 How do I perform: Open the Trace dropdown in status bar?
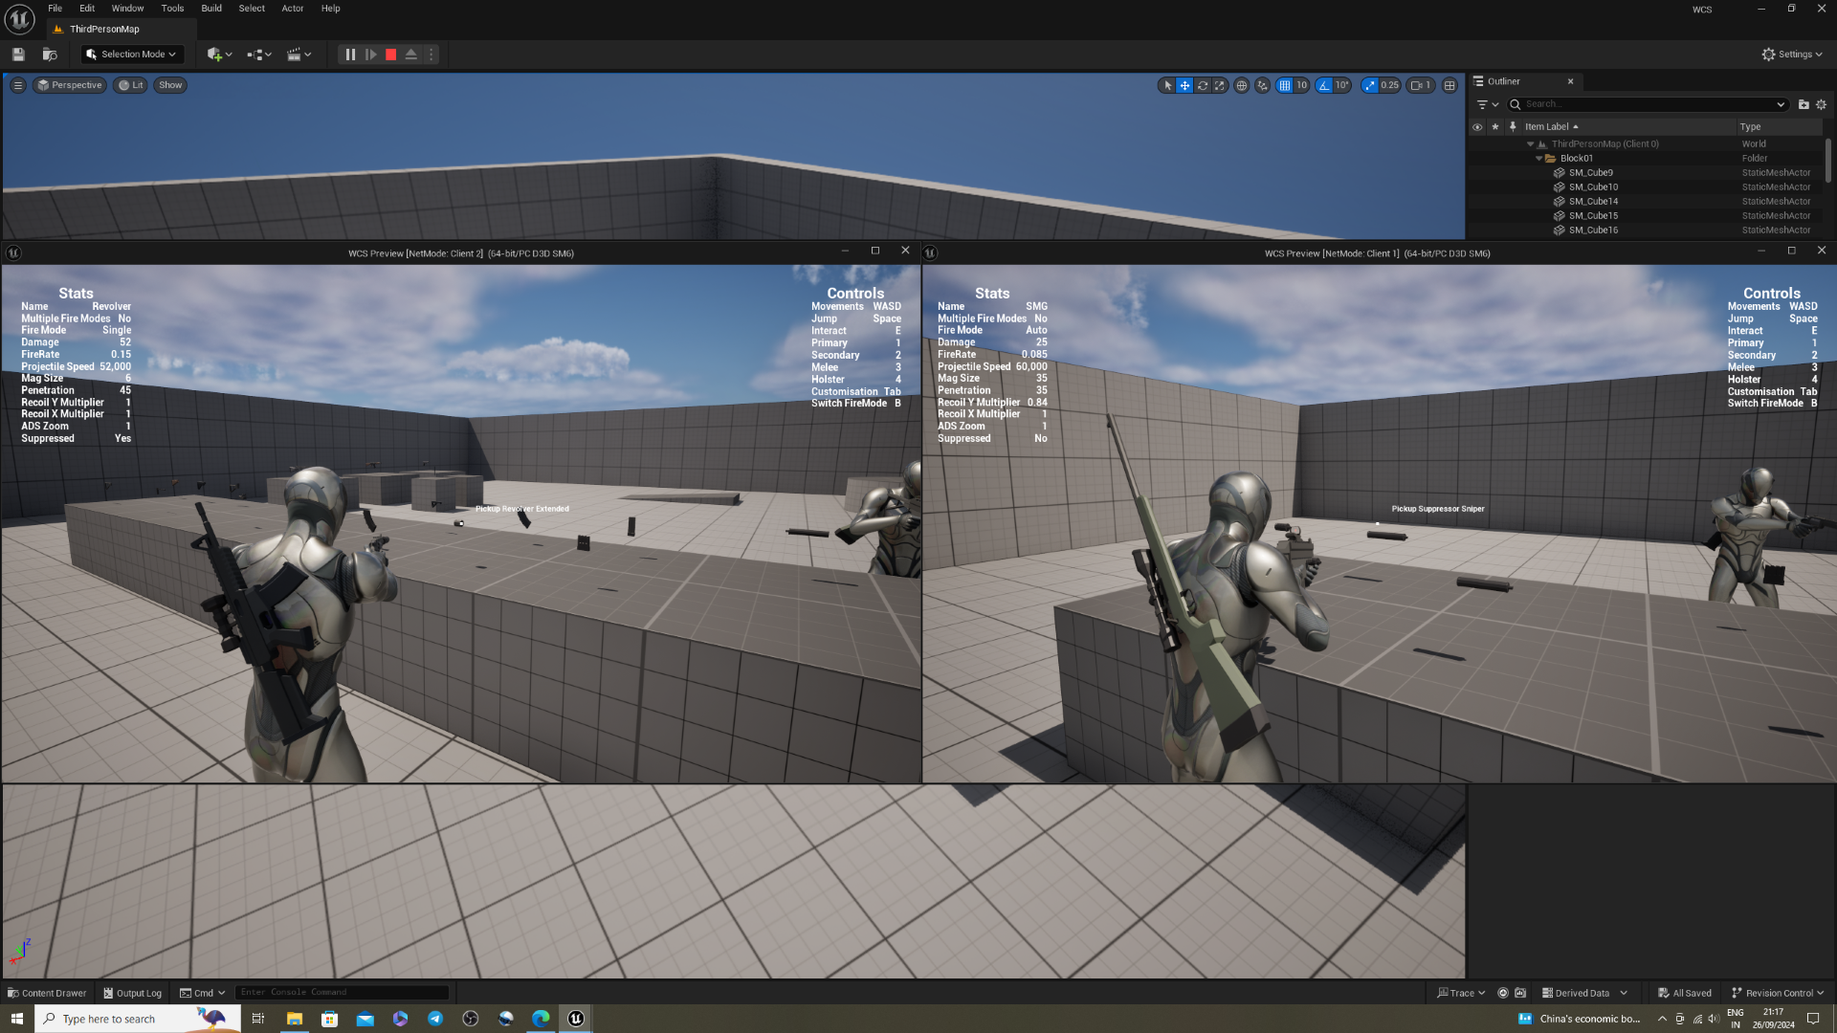point(1461,993)
